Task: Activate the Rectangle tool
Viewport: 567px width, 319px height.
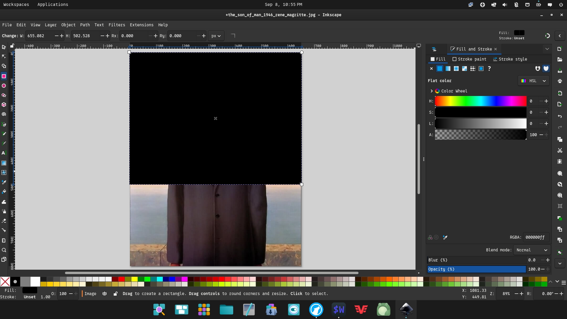Action: pyautogui.click(x=4, y=76)
